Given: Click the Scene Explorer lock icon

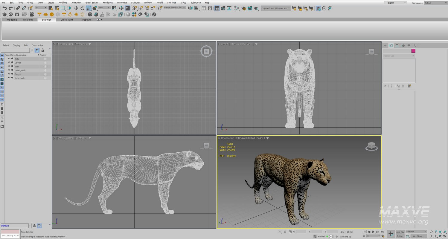Looking at the screenshot, I should tap(43, 50).
